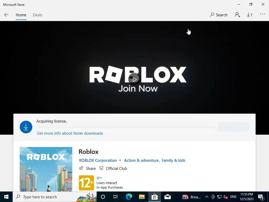Open the Home tab
The height and width of the screenshot is (202, 269).
coord(21,15)
